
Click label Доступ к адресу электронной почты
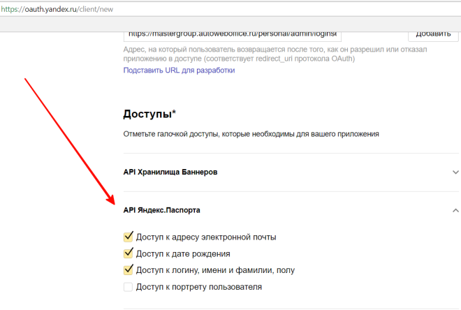click(206, 237)
